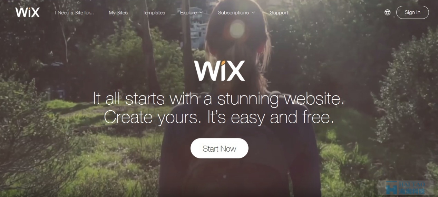This screenshot has width=438, height=197.
Task: Open the Templates page
Action: [x=154, y=12]
